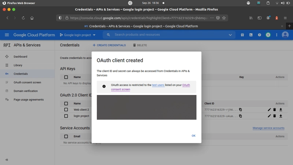Open Google account avatar
Viewport: 293px width, 165px height.
tap(285, 35)
